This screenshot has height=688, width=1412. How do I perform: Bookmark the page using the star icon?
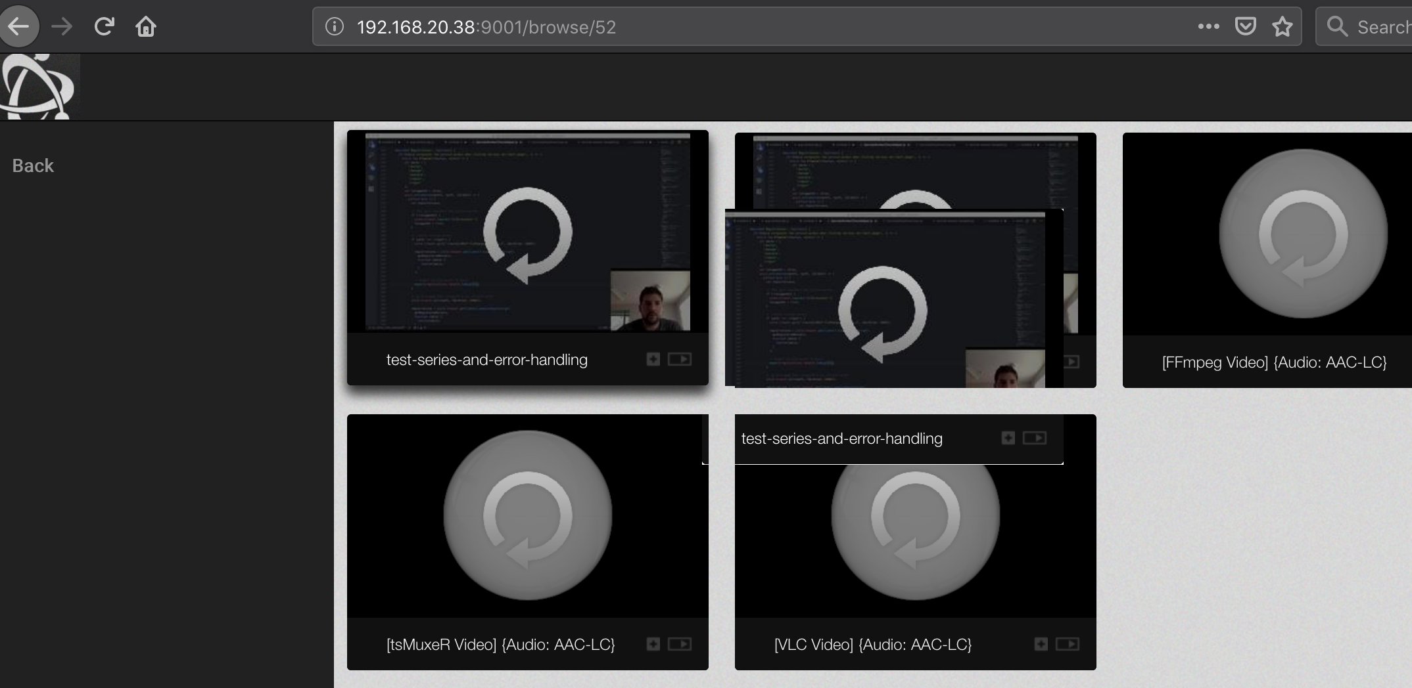1283,26
